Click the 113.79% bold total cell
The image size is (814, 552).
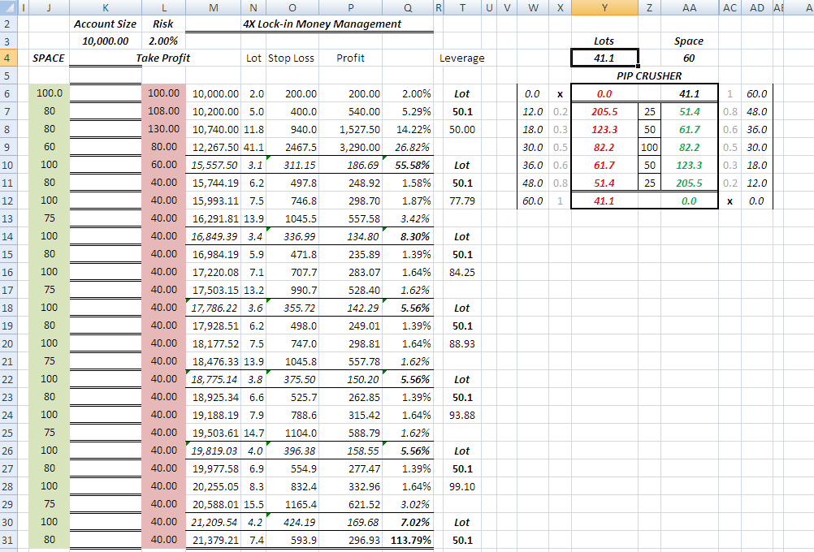pos(408,540)
